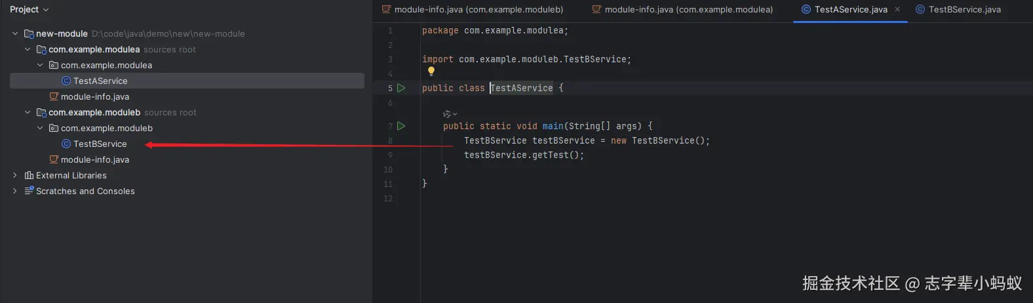Click package com.example.modulea declaration line
1033x303 pixels.
496,30
